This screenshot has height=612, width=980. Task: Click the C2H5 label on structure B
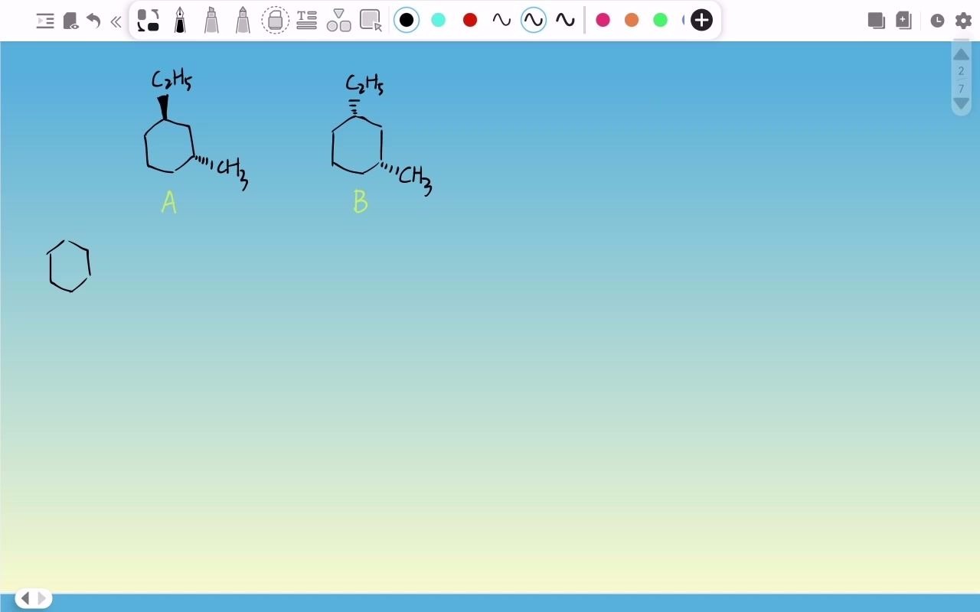[364, 84]
